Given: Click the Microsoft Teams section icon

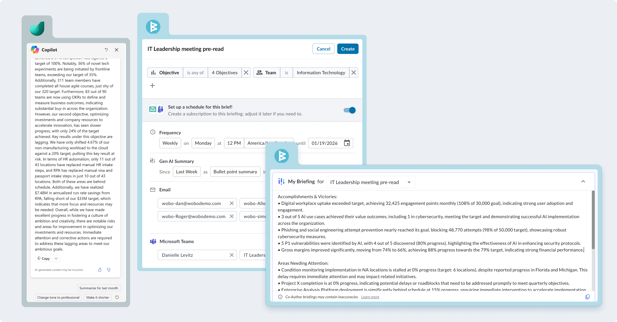Looking at the screenshot, I should click(153, 241).
